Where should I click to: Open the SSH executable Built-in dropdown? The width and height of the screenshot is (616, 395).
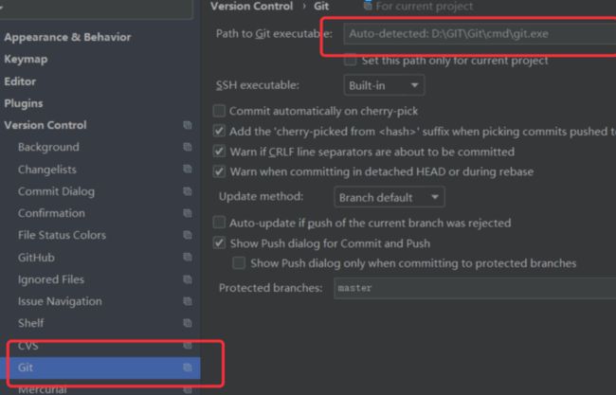tap(384, 85)
